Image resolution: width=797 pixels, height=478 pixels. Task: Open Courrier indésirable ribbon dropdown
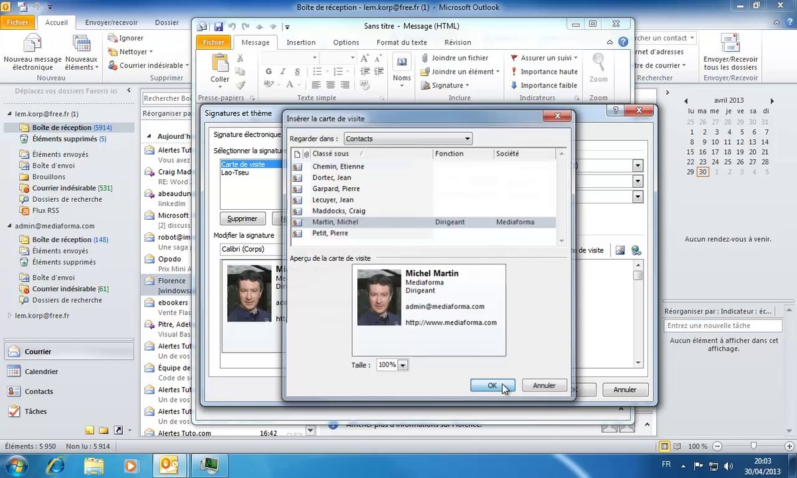pos(149,66)
